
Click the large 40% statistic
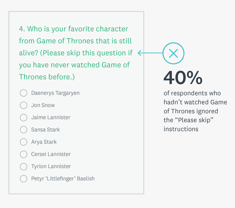point(183,78)
